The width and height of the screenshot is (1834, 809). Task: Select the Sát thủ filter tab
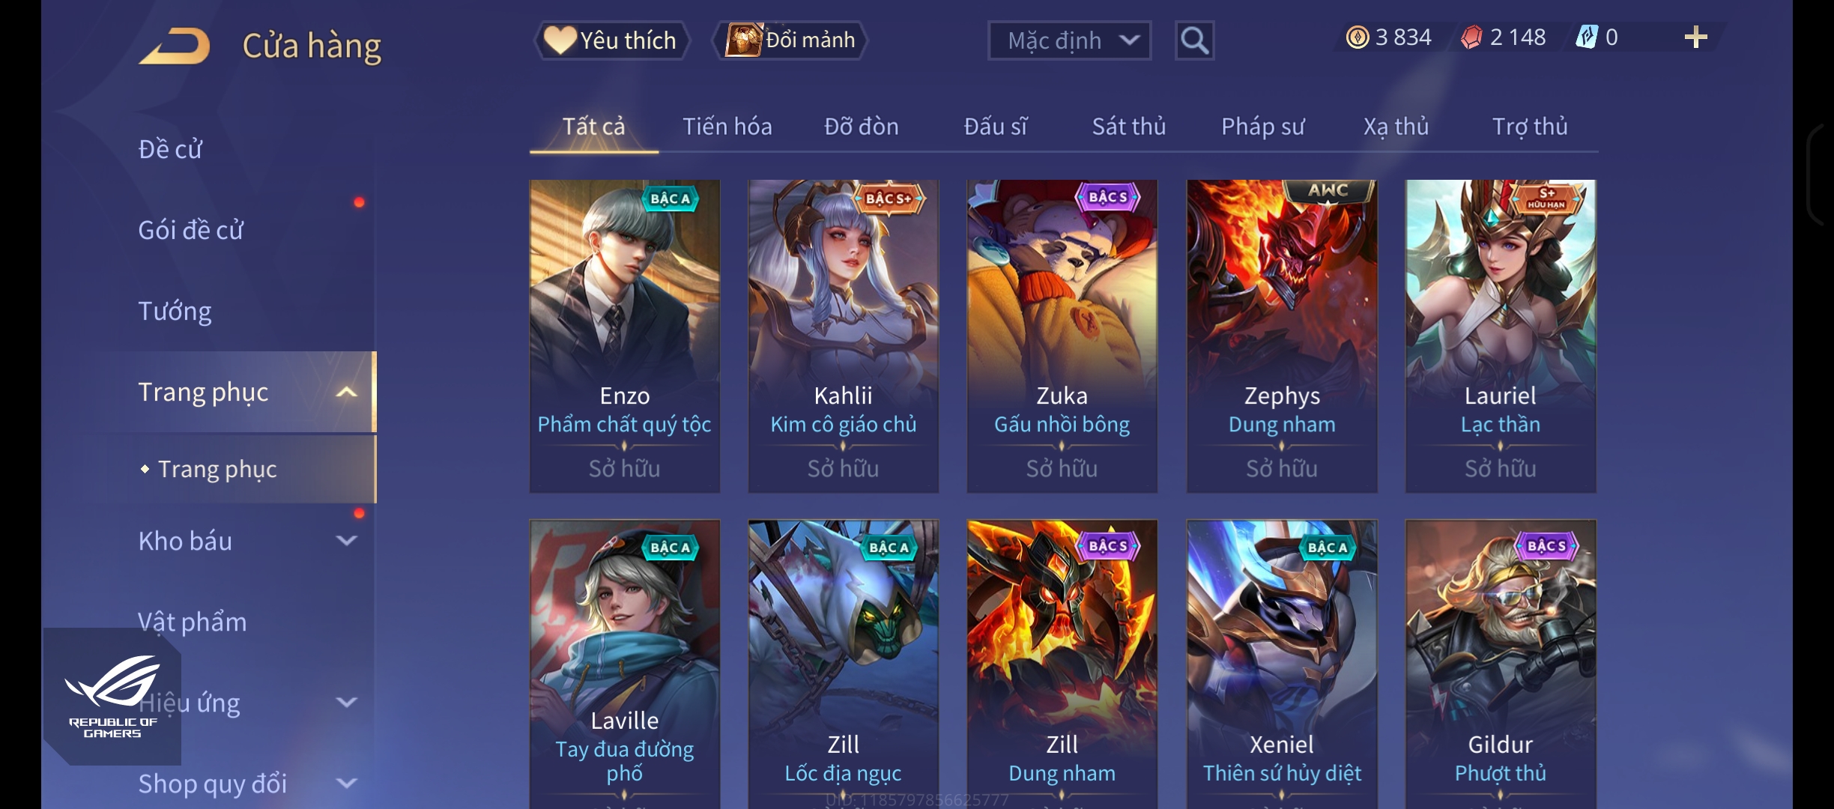tap(1128, 126)
